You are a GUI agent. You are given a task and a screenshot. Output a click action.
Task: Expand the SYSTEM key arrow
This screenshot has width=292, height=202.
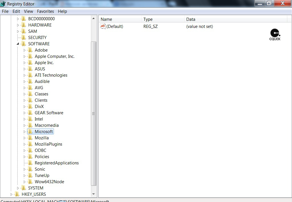pos(18,188)
